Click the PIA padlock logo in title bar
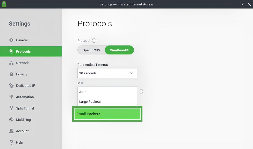This screenshot has height=149, width=253. click(4, 4)
